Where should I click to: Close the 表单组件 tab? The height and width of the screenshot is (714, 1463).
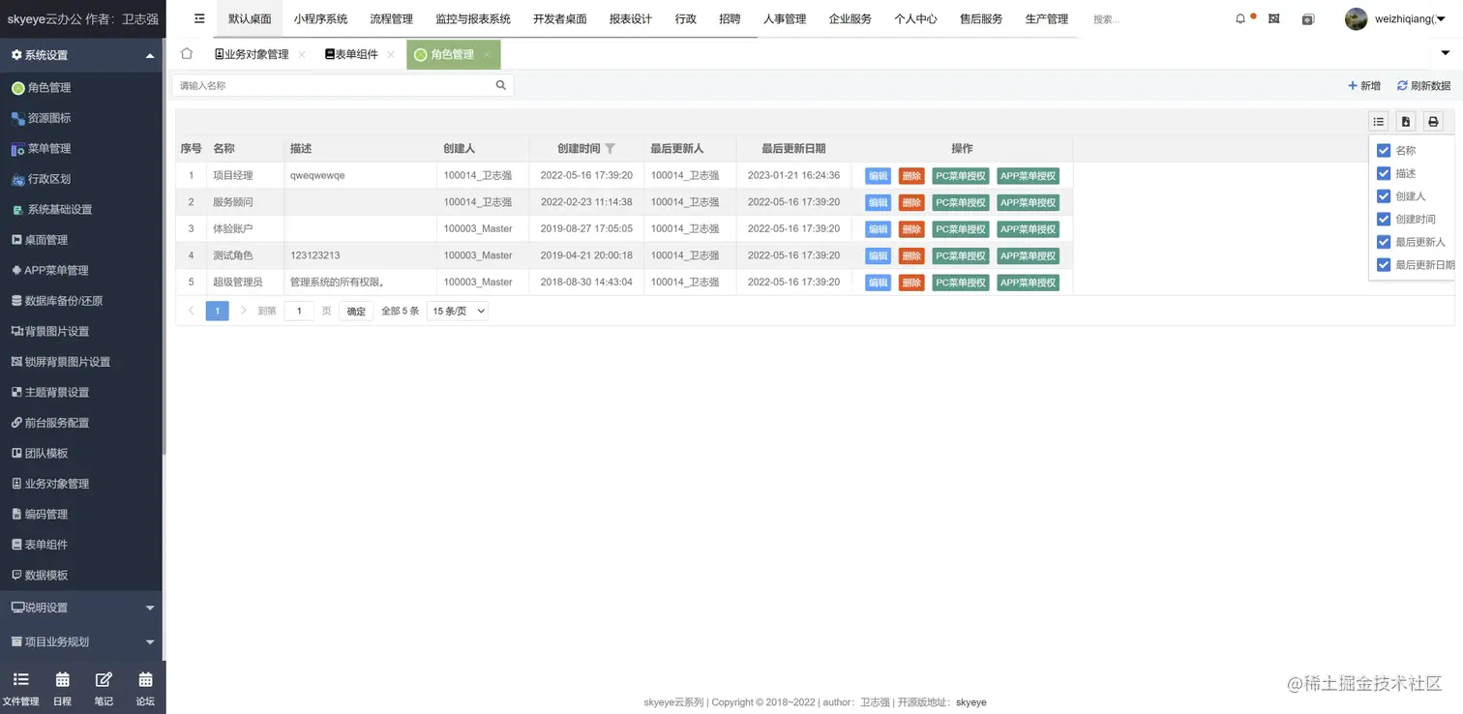[x=391, y=55]
